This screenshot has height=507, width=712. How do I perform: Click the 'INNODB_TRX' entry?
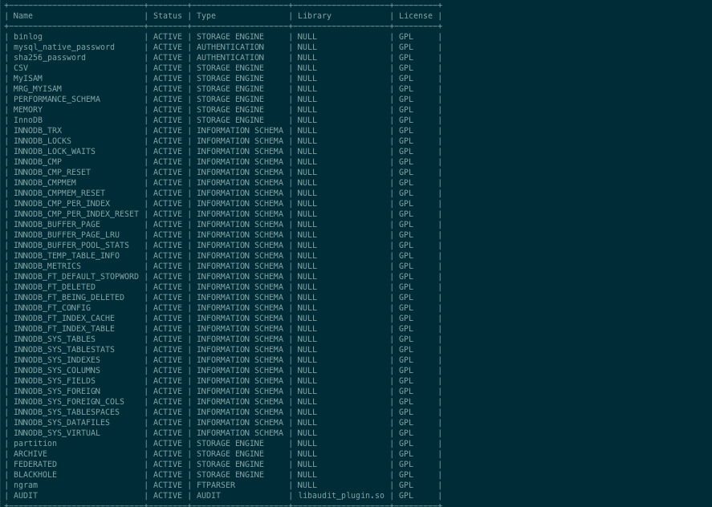[37, 131]
